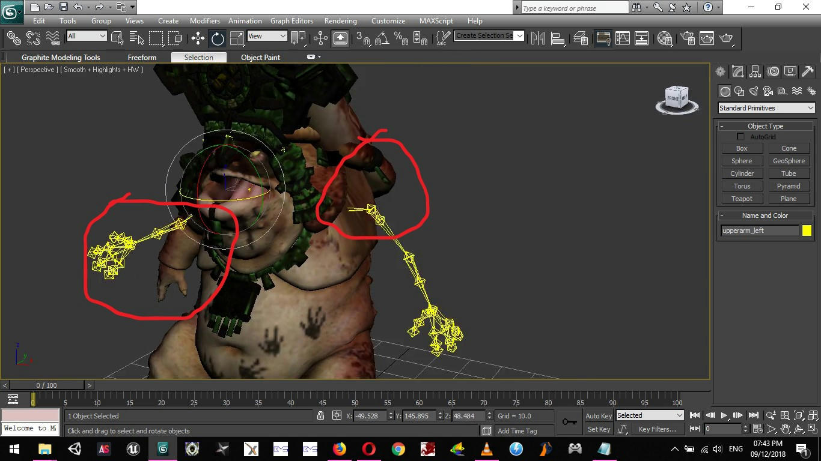Open the Key Filters dialog
This screenshot has height=461, width=821.
pyautogui.click(x=657, y=429)
